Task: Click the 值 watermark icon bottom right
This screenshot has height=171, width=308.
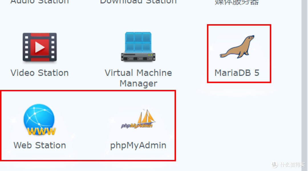Action: pyautogui.click(x=275, y=165)
